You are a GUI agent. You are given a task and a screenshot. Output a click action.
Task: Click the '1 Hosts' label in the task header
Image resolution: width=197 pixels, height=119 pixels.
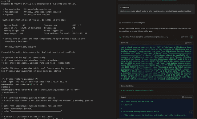(x=185, y=37)
